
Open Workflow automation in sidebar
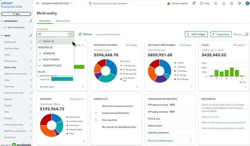pos(15,131)
